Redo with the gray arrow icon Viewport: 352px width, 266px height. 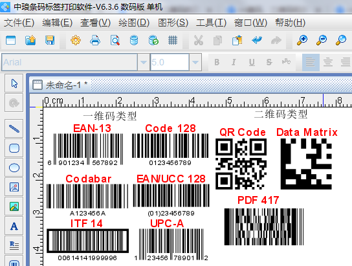[x=276, y=41]
